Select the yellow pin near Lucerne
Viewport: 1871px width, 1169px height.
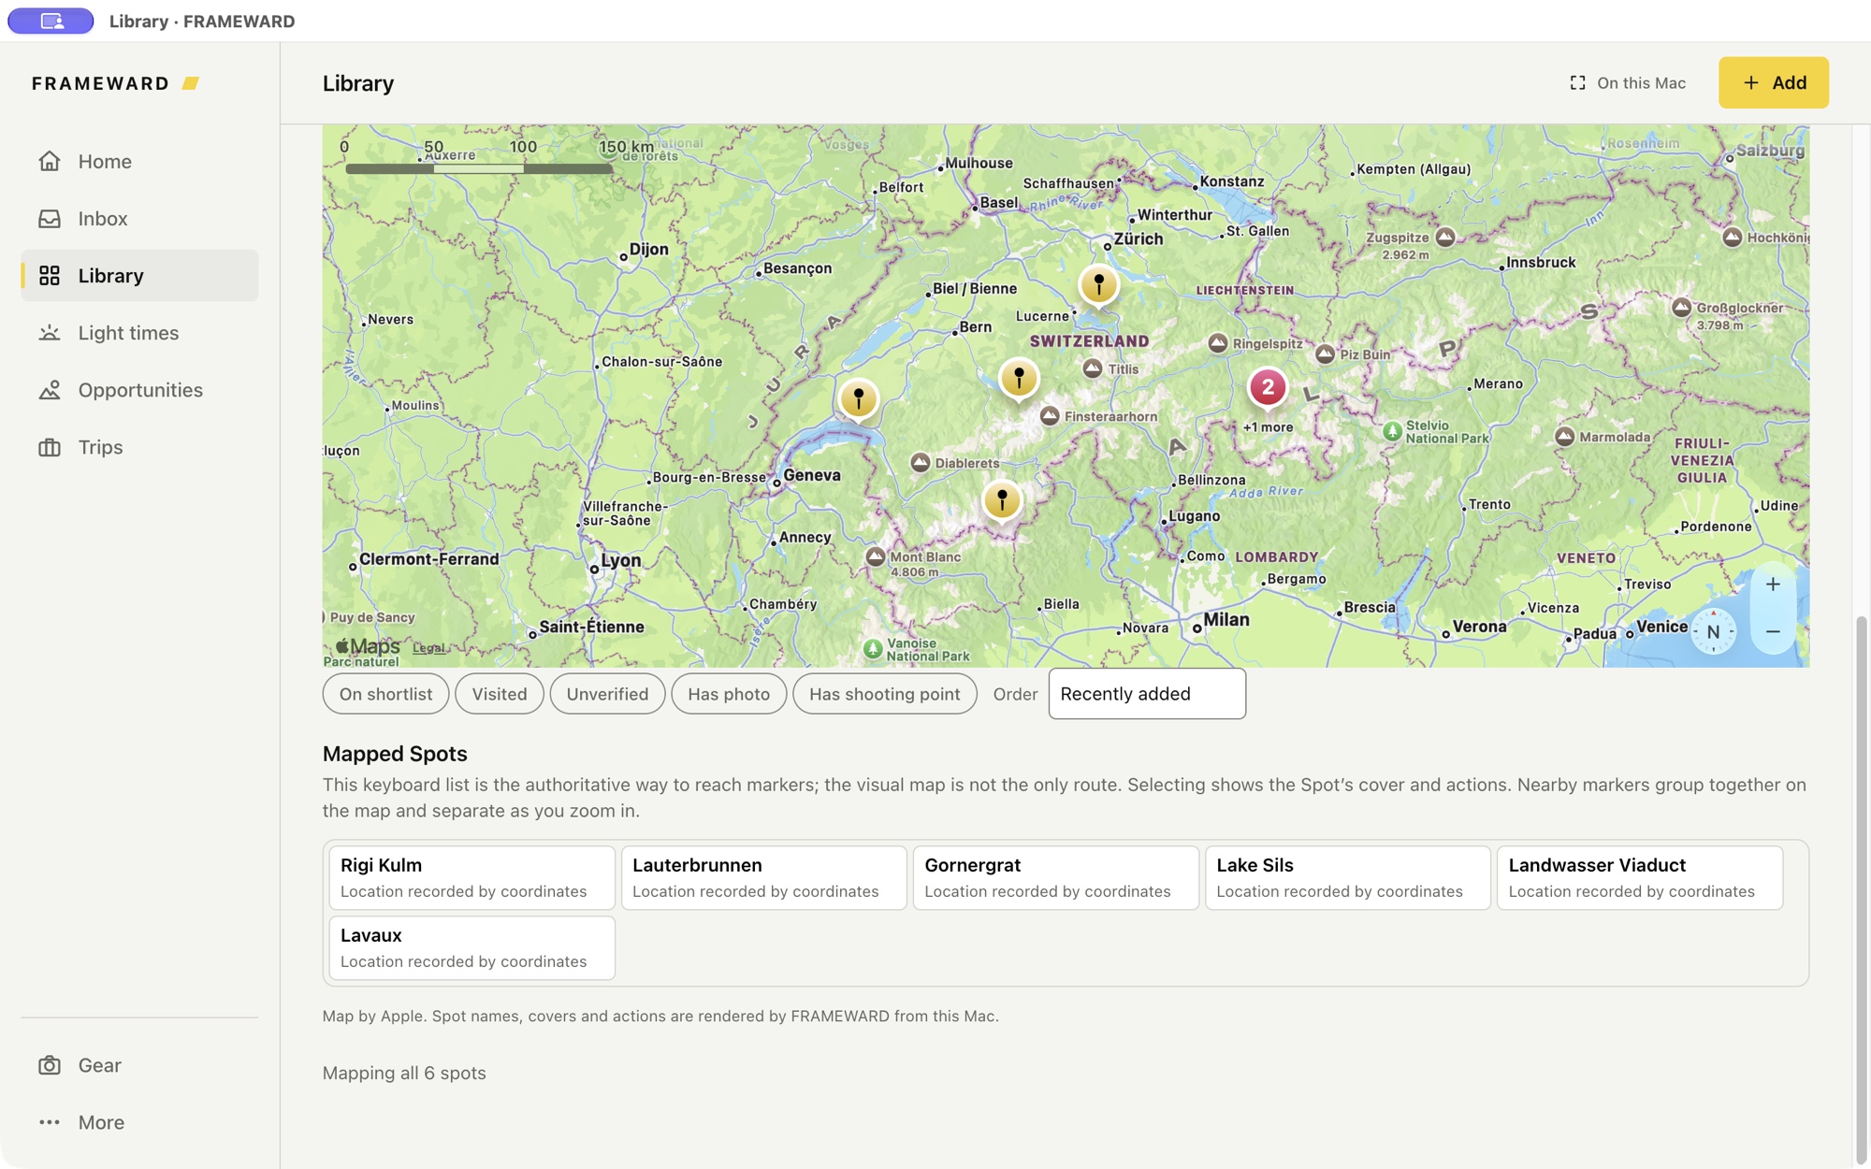[1099, 285]
